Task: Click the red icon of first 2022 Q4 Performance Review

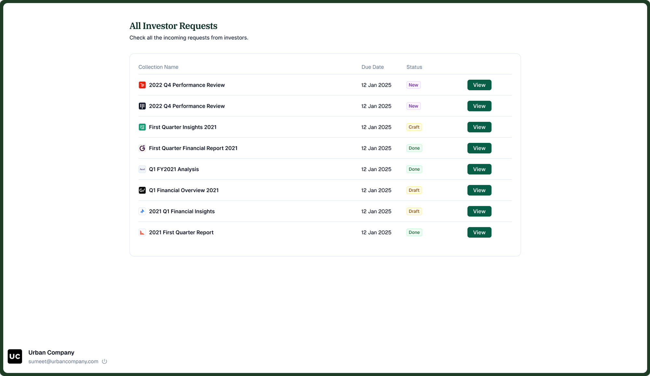Action: coord(142,85)
